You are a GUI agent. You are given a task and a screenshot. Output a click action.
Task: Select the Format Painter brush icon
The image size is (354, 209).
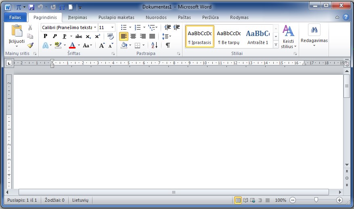[x=30, y=45]
